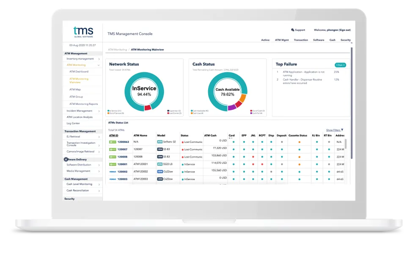The image size is (418, 259).
Task: Click the ATM badge icon beside Selfserv 32
Action: [x=160, y=142]
